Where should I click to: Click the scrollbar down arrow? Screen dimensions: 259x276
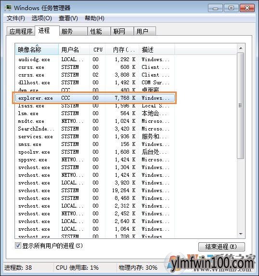click(241, 234)
